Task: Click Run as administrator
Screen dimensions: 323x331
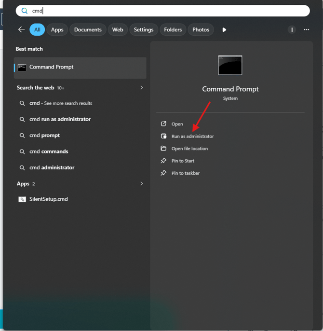Action: (x=193, y=137)
